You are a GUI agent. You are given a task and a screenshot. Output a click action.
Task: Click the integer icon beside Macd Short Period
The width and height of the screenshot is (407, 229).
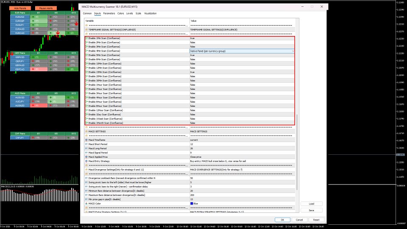point(86,144)
